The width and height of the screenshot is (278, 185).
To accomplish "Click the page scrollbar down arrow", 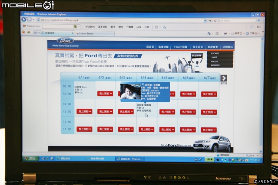I will (261, 152).
